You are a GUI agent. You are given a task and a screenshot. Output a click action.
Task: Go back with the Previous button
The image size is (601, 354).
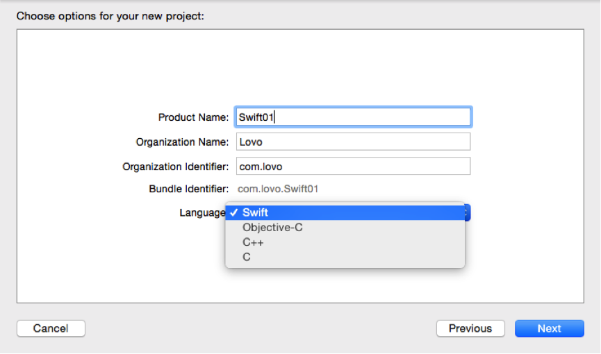470,328
